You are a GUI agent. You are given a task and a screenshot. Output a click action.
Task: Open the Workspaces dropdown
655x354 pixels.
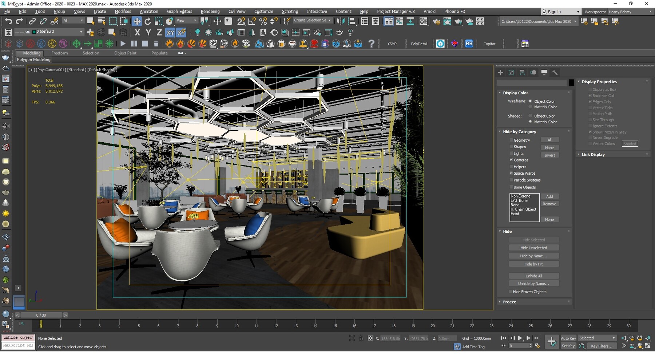(x=631, y=12)
